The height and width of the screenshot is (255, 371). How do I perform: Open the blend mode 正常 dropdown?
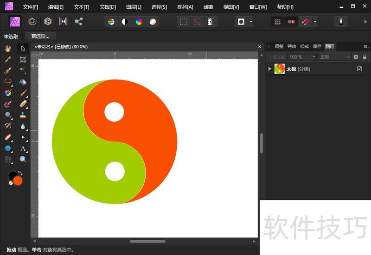point(334,57)
